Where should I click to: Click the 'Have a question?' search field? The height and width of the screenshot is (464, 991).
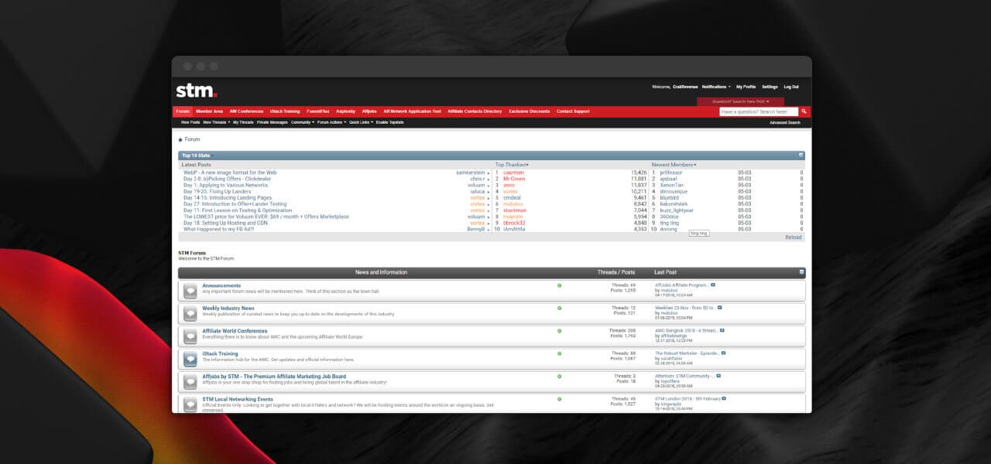tap(758, 111)
